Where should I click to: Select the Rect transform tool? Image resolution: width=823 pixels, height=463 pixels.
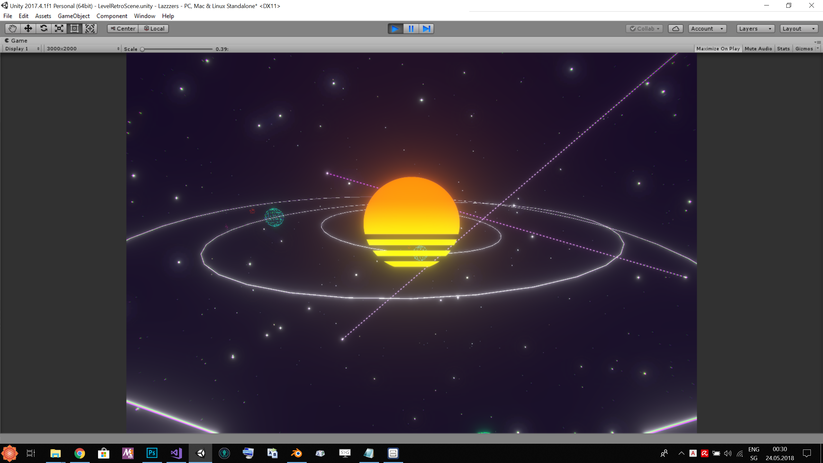[x=74, y=29]
